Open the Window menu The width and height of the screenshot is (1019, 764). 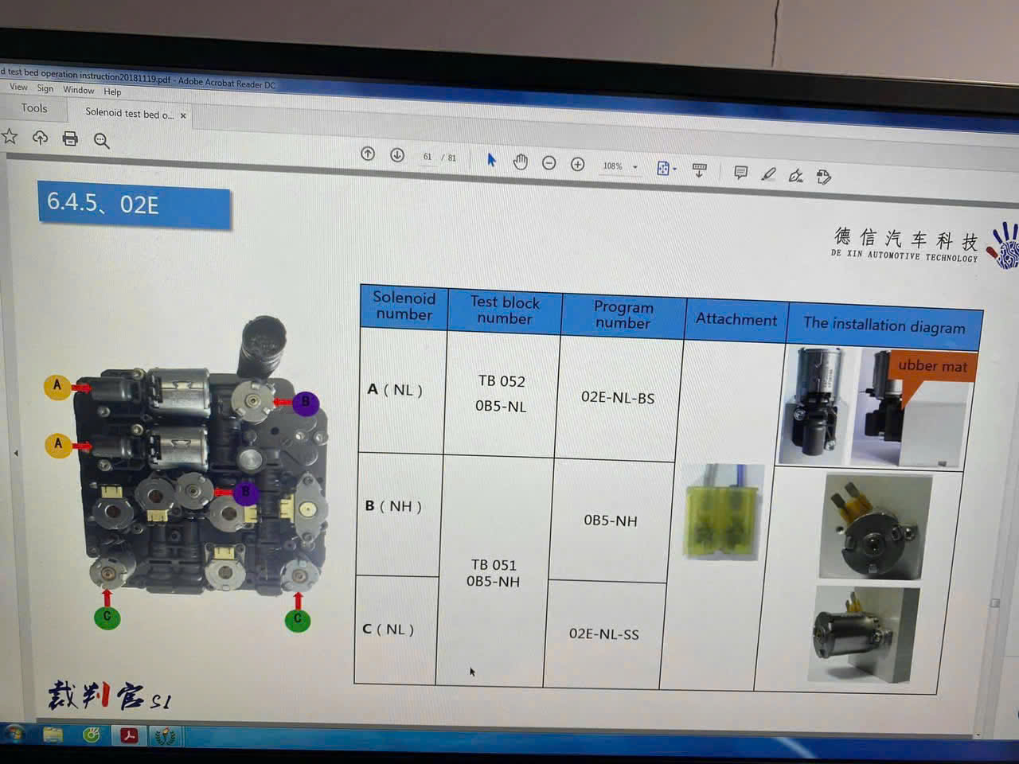point(78,90)
